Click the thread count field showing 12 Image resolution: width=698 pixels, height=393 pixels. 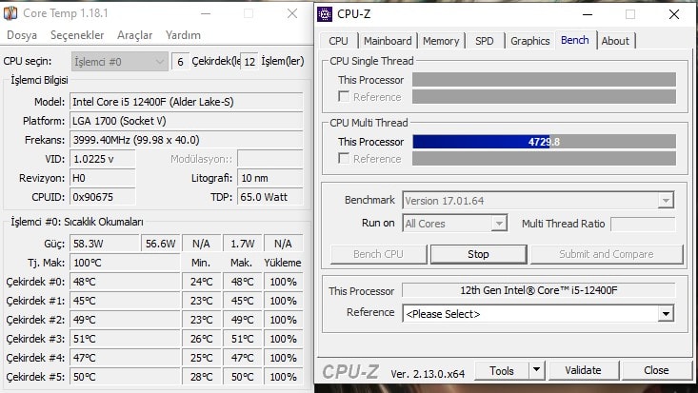249,62
